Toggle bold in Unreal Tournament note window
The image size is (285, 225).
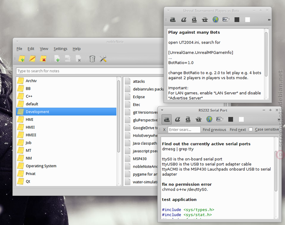(173, 19)
